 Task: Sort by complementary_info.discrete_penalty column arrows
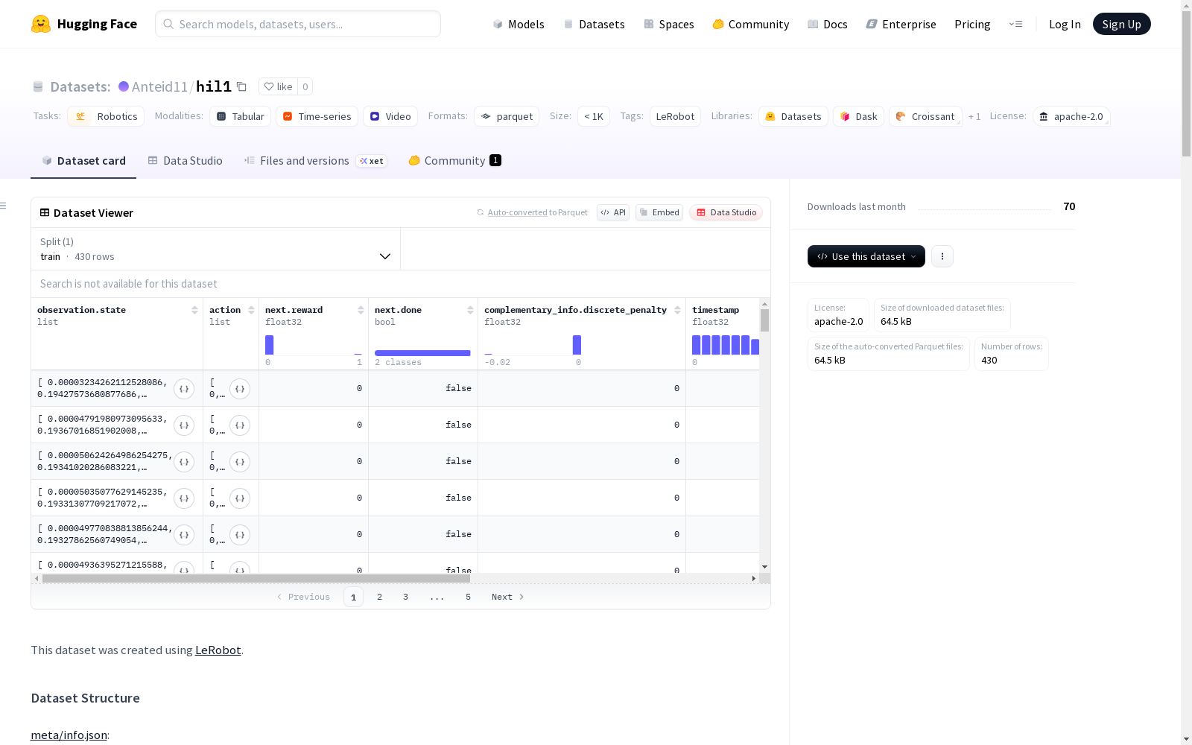[677, 310]
